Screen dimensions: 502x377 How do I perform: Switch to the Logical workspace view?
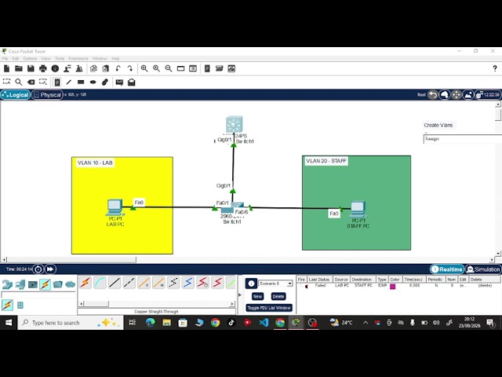coord(16,95)
